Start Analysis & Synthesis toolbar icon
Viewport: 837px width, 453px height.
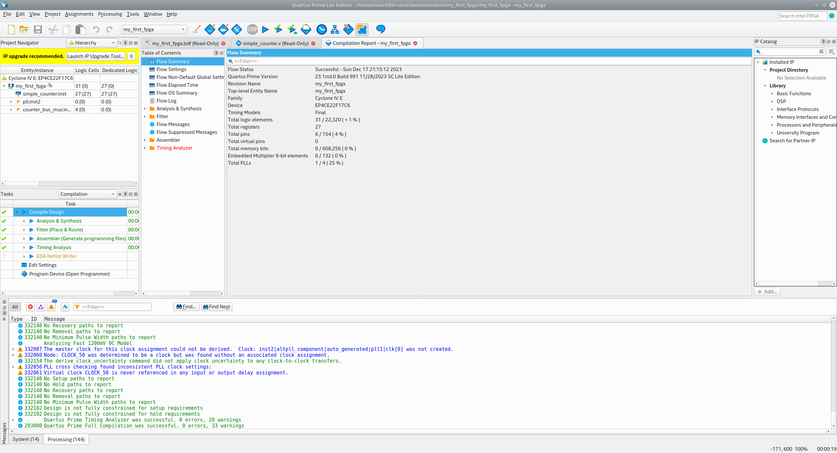[x=292, y=29]
